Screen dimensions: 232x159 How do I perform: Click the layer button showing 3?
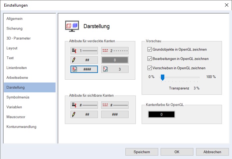tap(115, 69)
